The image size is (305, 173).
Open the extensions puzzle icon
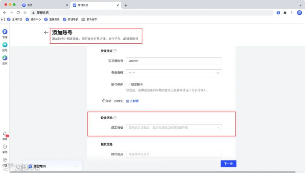click(x=285, y=13)
